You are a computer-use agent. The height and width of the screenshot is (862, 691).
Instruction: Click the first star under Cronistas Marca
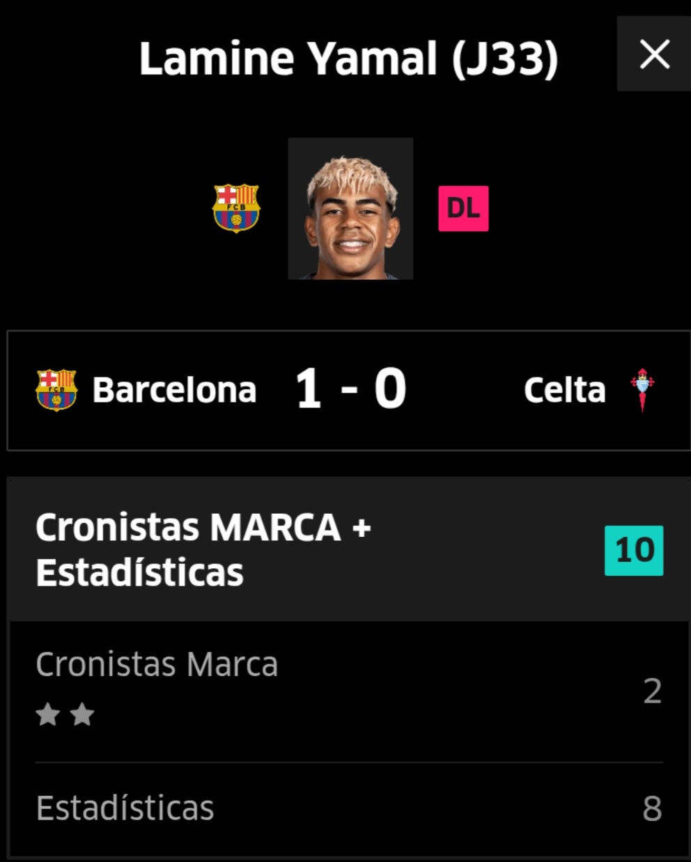click(x=48, y=714)
